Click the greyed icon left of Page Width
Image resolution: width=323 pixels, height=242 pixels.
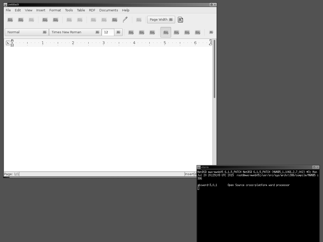139,20
